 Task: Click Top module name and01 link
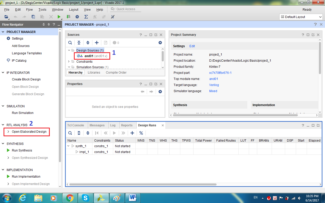(214, 79)
